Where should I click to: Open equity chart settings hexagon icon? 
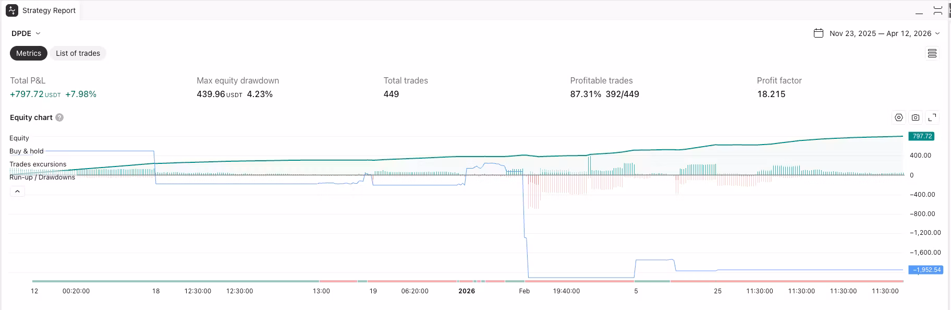tap(898, 117)
